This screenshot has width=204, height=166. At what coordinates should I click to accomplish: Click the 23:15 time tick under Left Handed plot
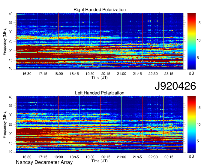point(169,157)
